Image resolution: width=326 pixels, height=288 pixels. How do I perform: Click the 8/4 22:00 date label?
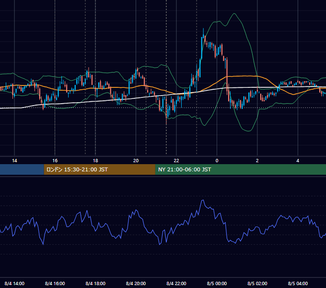[176, 283]
